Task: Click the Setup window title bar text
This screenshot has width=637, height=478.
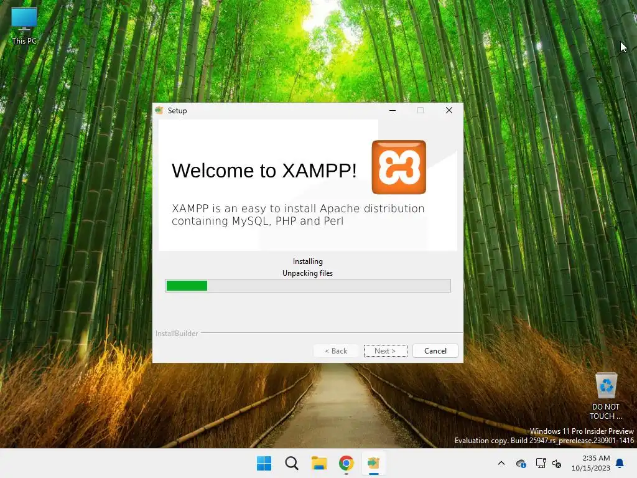Action: [x=177, y=111]
